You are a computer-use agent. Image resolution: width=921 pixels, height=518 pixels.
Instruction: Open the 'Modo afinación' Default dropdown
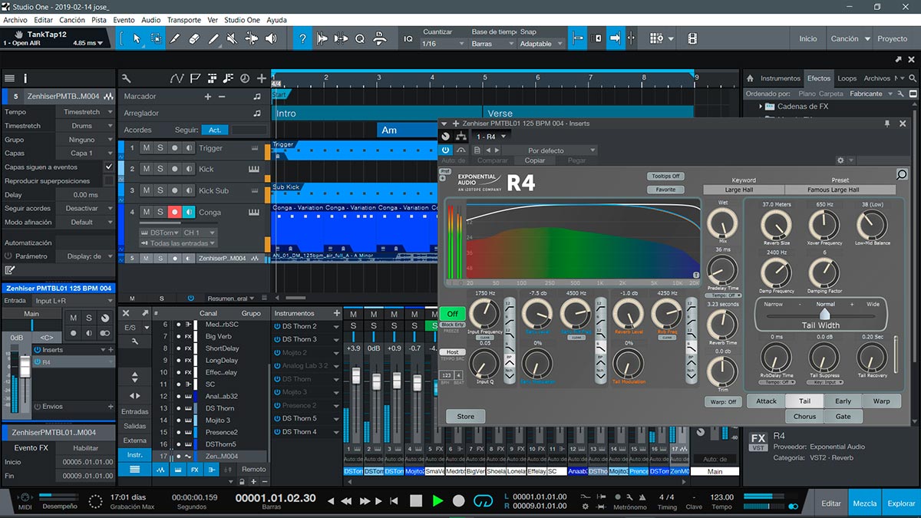click(87, 222)
